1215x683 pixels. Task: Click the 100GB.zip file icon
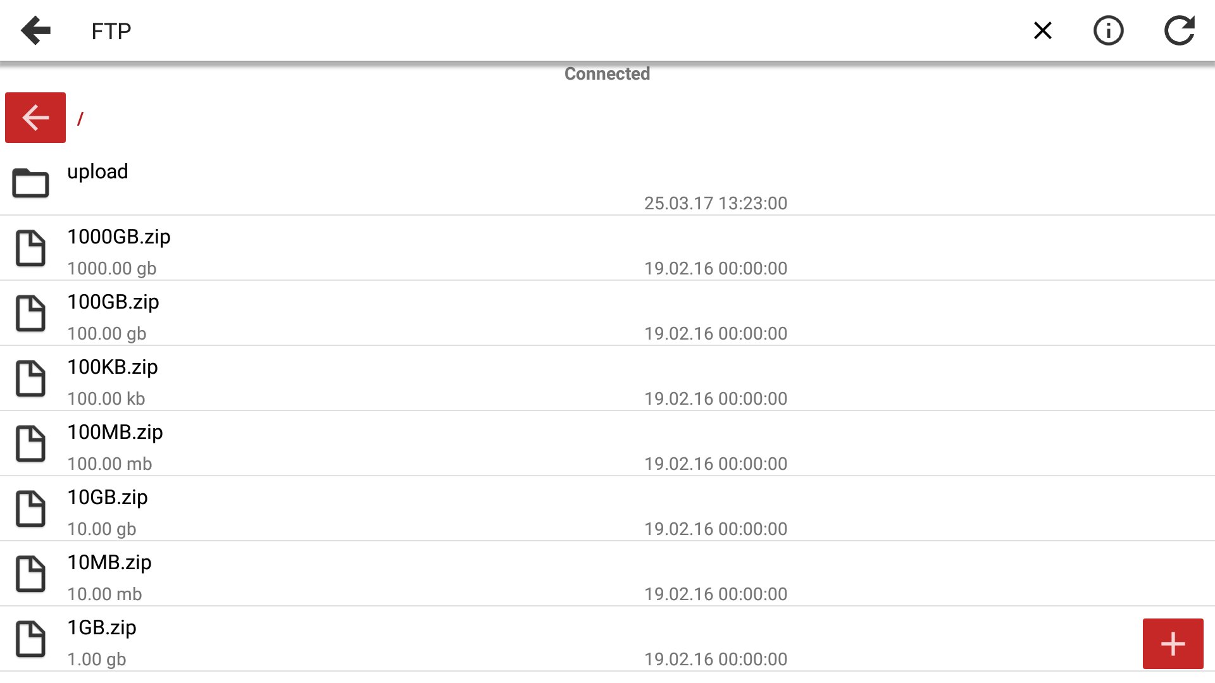point(30,313)
